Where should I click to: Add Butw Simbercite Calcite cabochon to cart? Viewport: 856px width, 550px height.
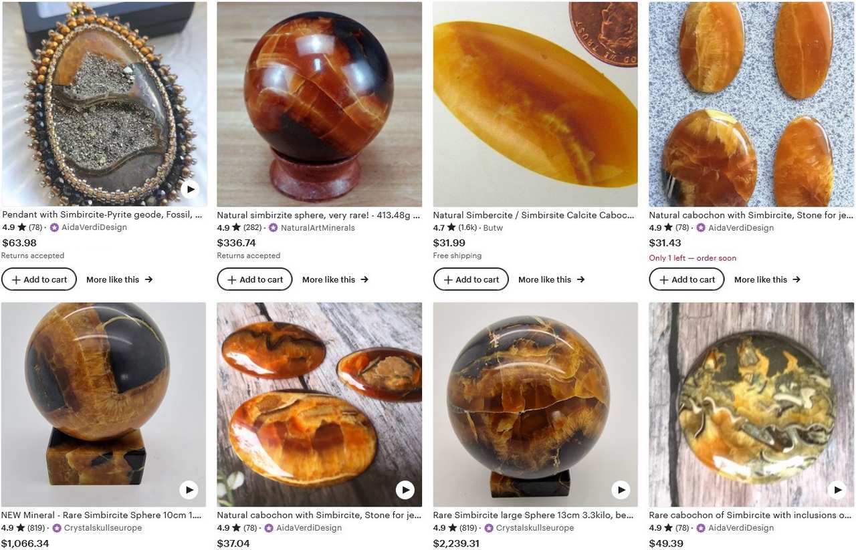(471, 279)
